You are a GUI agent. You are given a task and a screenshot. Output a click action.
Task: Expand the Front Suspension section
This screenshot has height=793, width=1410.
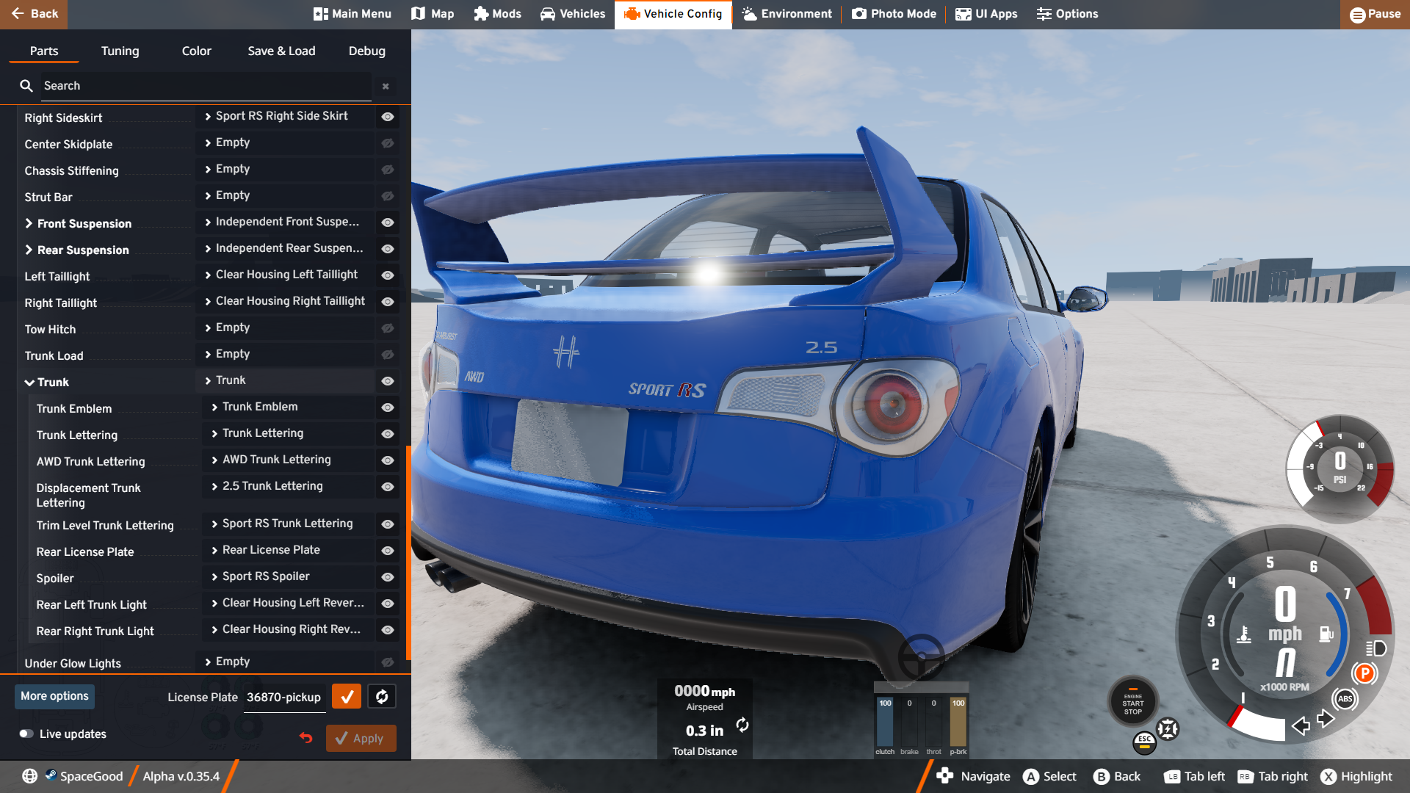tap(29, 223)
